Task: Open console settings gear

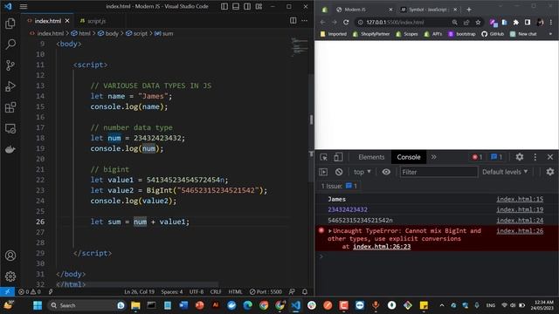Action: click(550, 172)
